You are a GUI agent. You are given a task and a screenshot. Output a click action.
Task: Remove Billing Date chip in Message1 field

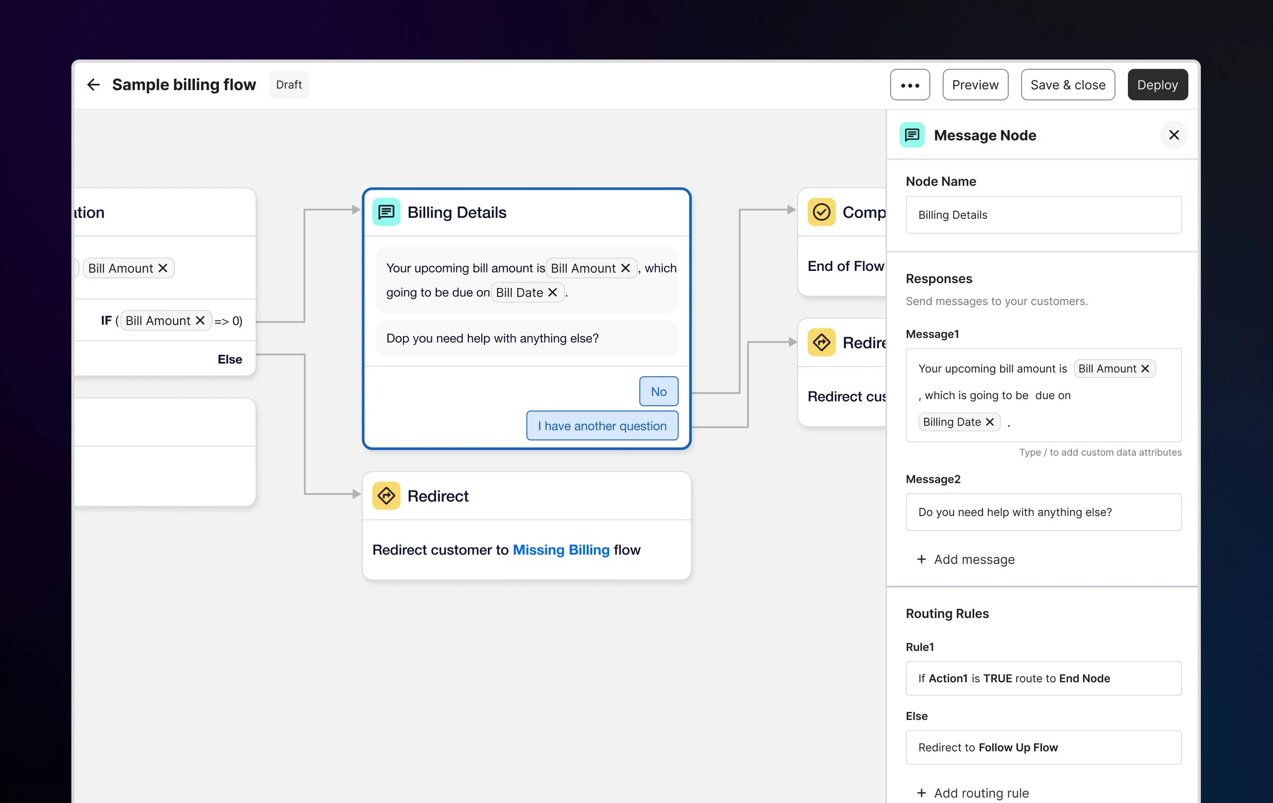990,422
